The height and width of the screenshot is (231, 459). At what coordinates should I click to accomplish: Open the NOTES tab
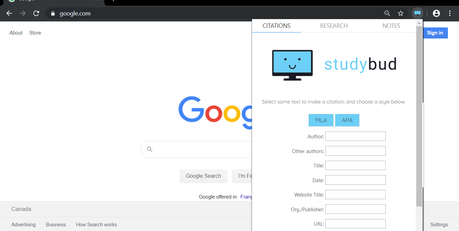tap(391, 26)
